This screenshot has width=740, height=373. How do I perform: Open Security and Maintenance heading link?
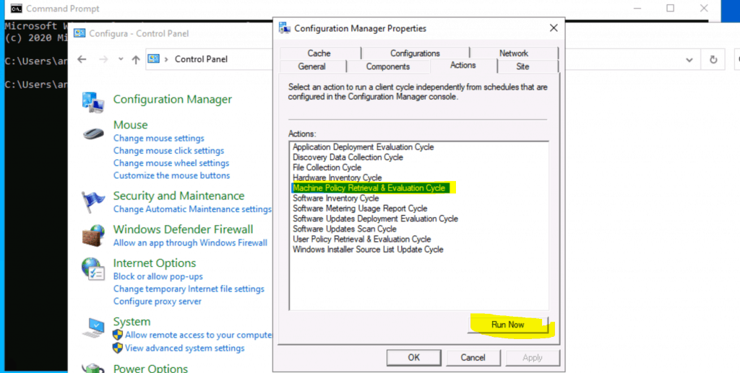click(x=178, y=196)
